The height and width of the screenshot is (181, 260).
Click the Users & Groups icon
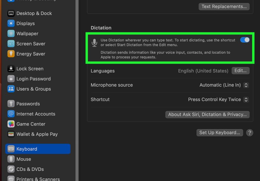[x=11, y=89]
